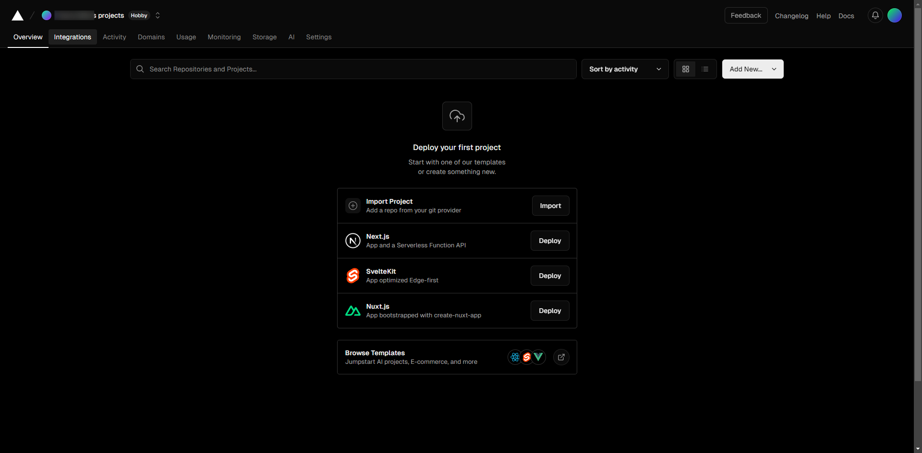
Task: Click "App optimized Edge-first" description
Action: click(x=402, y=280)
